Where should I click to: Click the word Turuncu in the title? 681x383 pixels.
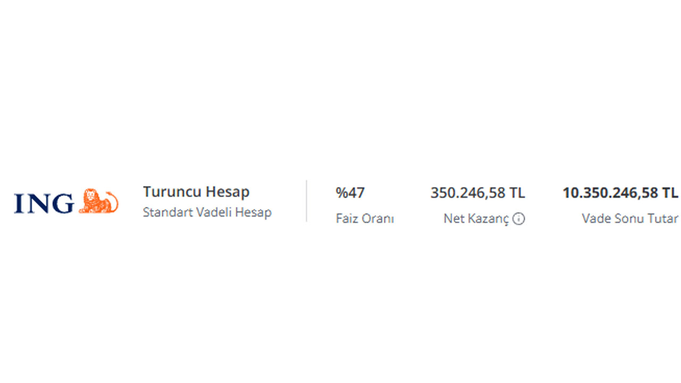point(172,192)
